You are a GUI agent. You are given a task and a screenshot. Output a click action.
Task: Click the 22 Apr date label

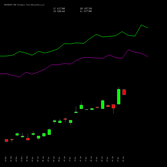pyautogui.click(x=102, y=159)
